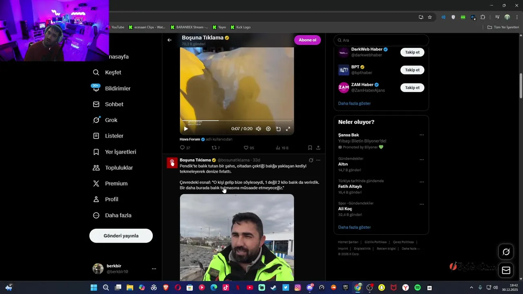Open Premium from the sidebar
The height and width of the screenshot is (294, 523).
tap(110, 183)
